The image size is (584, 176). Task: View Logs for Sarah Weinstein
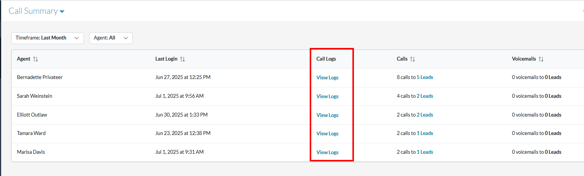[327, 96]
